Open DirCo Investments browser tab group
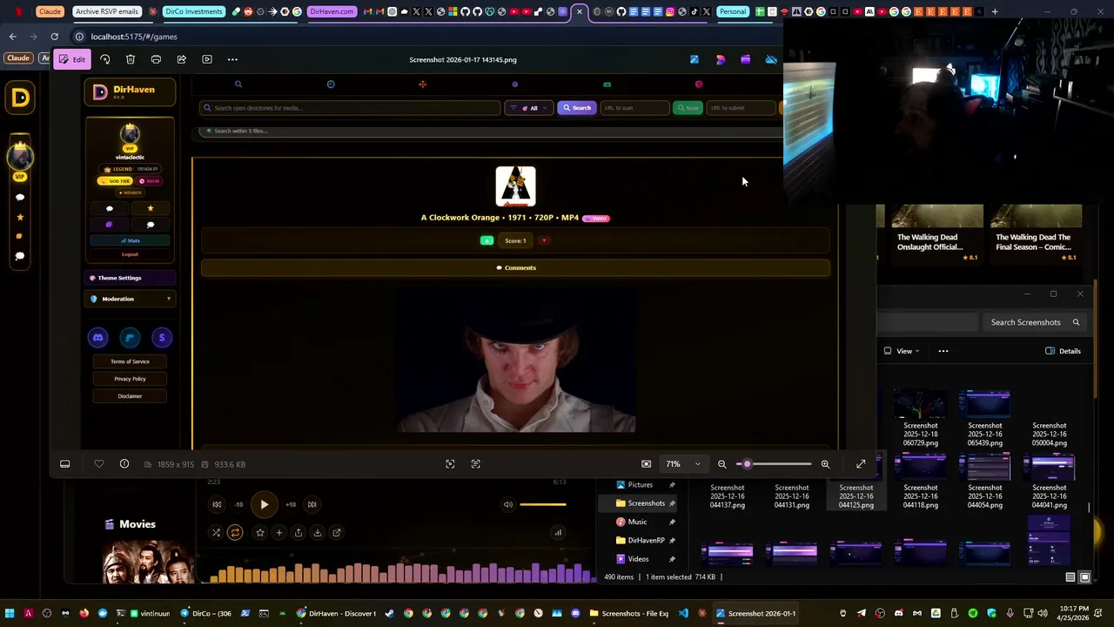The width and height of the screenshot is (1114, 627). [193, 11]
